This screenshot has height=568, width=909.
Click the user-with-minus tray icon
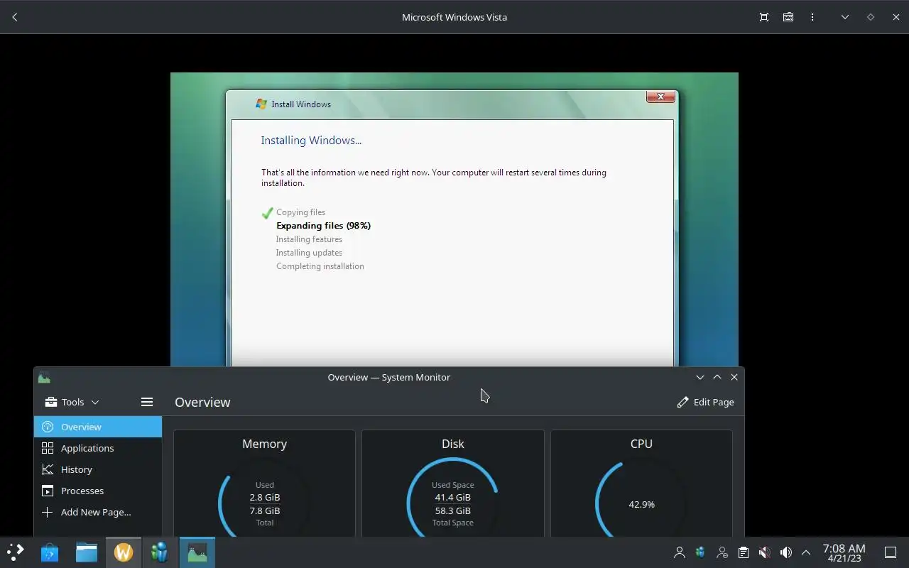722,552
